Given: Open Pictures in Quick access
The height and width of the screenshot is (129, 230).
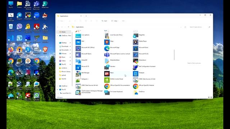Looking at the screenshot, I should tap(64, 53).
